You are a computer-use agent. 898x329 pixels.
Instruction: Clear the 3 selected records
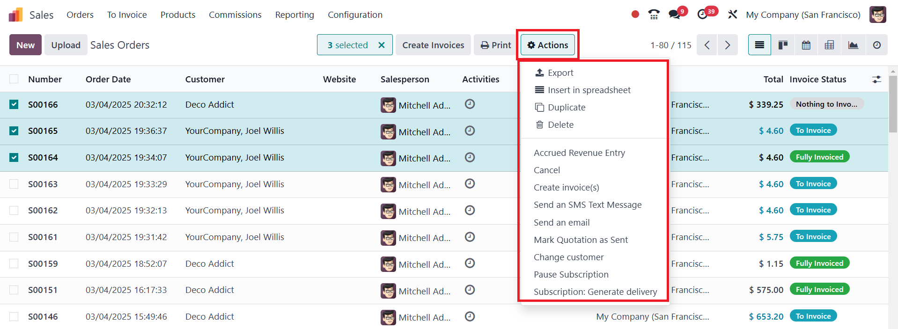[x=382, y=45]
